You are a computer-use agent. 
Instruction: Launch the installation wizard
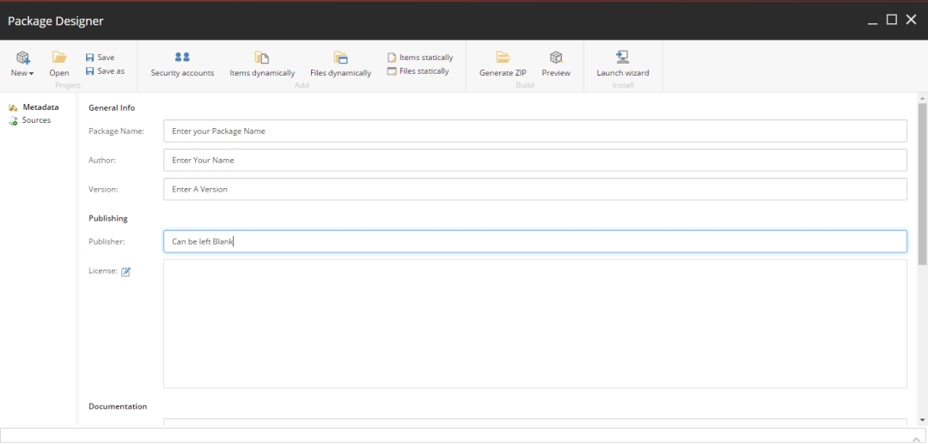pos(623,58)
